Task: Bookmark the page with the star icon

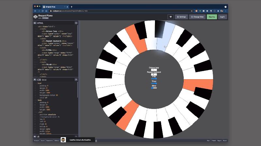Action: 192,11
